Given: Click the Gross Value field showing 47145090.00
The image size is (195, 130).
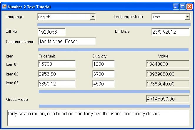Looking at the screenshot, I should coord(168,99).
